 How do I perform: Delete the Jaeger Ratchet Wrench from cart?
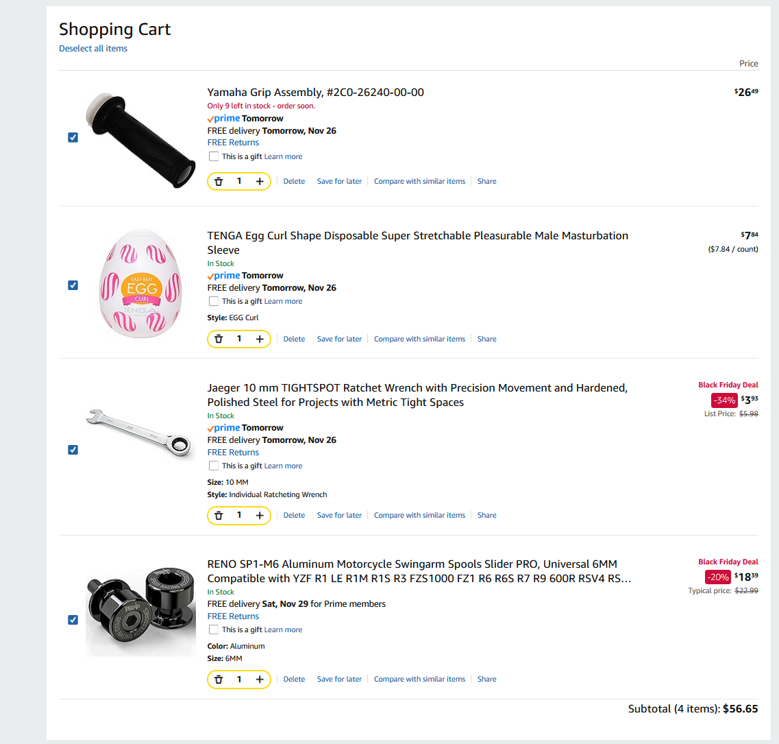[x=294, y=516]
